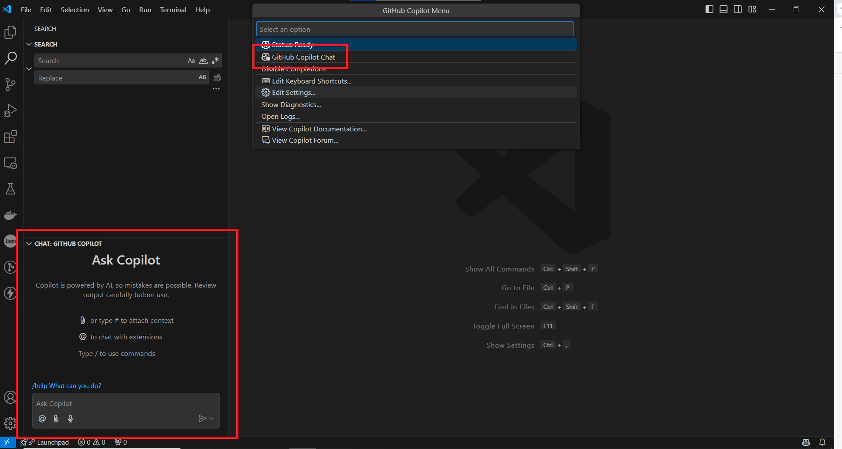Toggle Preserve Case in the Replace field

[x=202, y=77]
